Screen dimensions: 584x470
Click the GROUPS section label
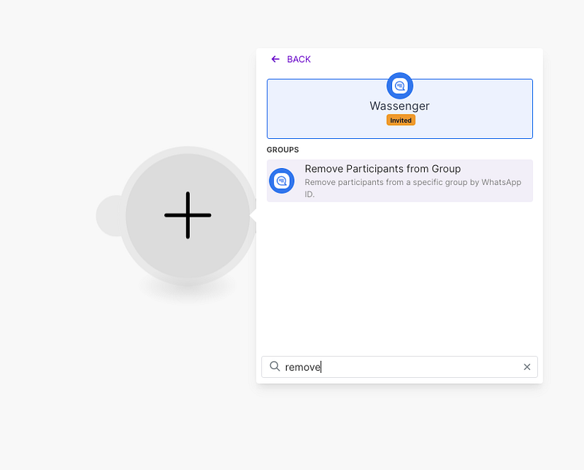[x=283, y=150]
